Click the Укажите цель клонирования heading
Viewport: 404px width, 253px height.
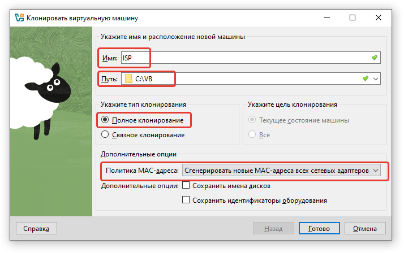click(x=293, y=104)
